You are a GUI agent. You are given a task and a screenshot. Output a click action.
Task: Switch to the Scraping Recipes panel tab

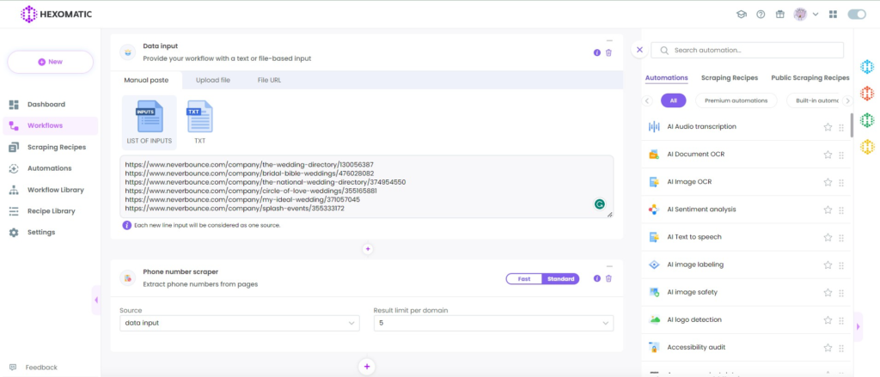pos(729,78)
